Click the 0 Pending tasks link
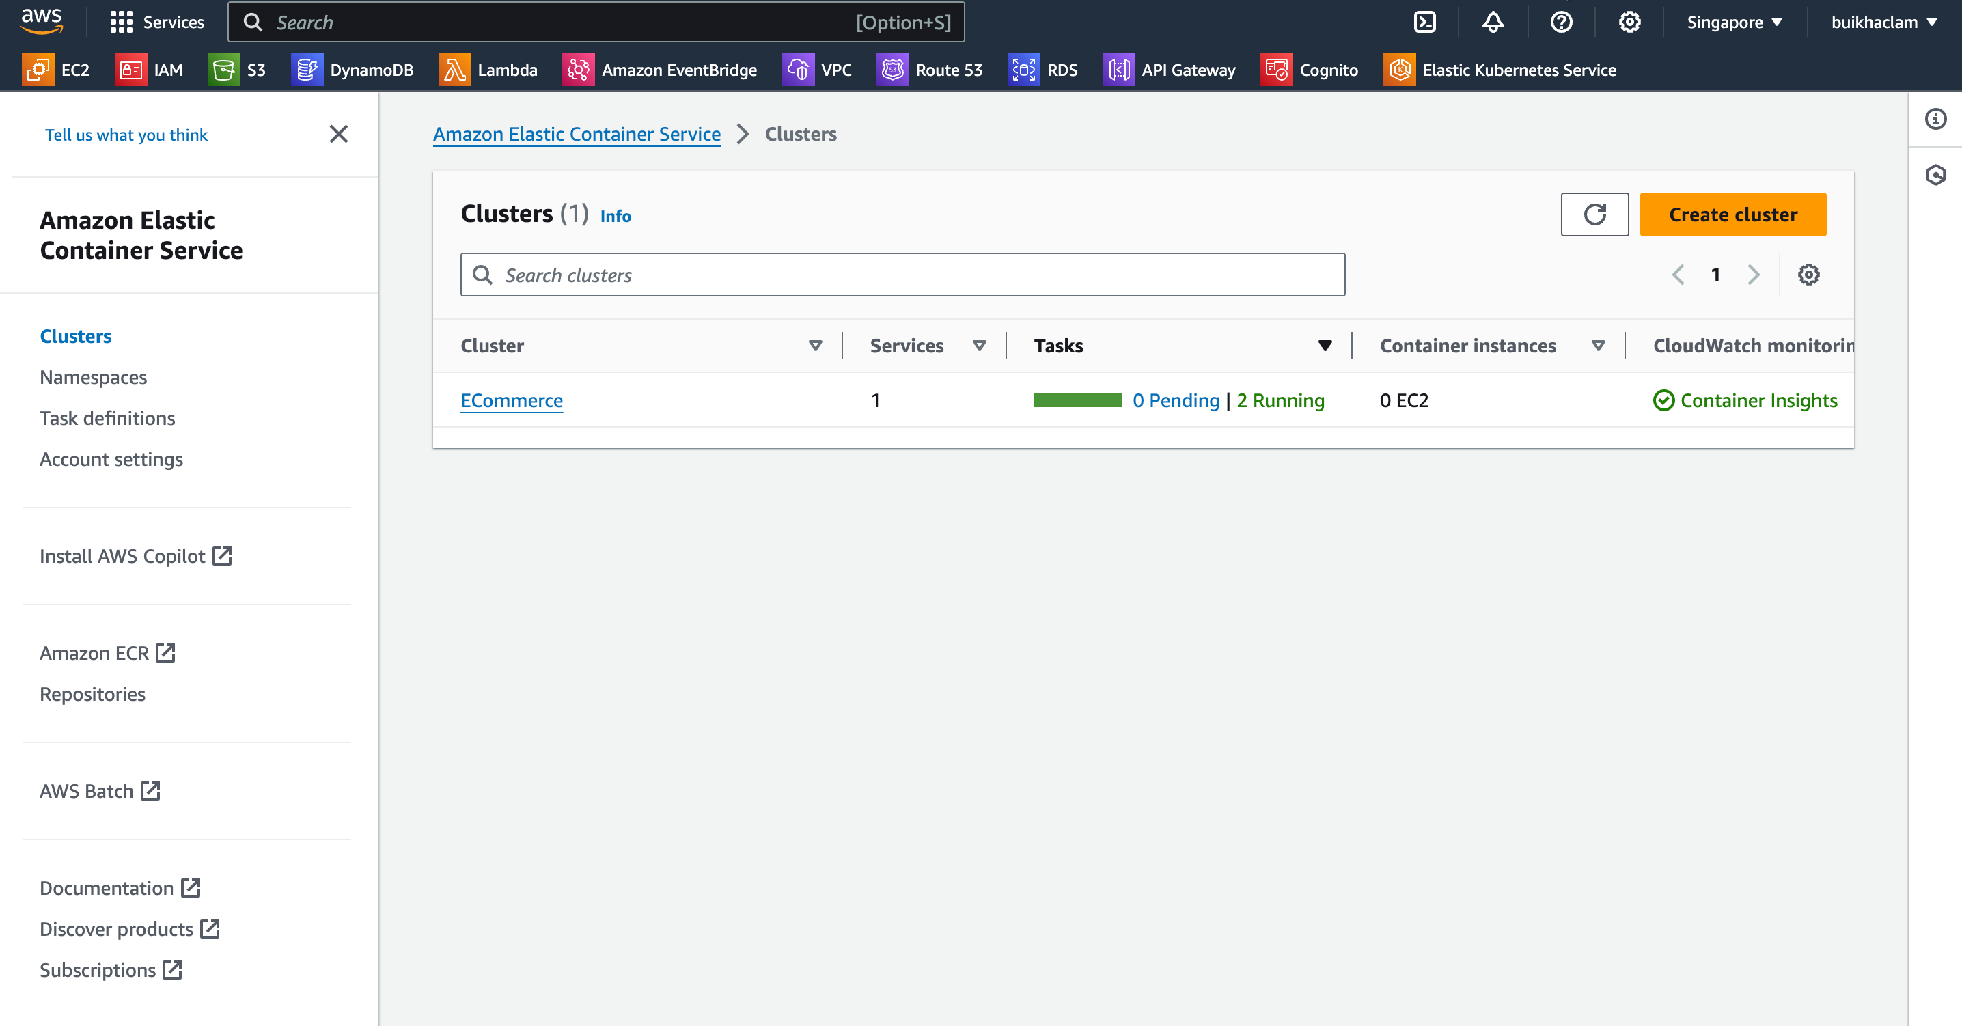1962x1026 pixels. (1176, 401)
